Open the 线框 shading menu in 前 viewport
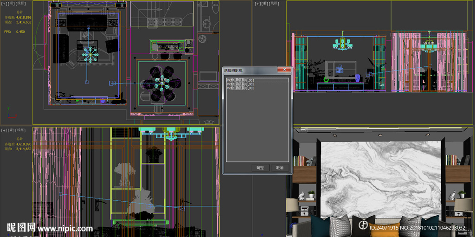The height and width of the screenshot is (237, 475). click(274, 3)
